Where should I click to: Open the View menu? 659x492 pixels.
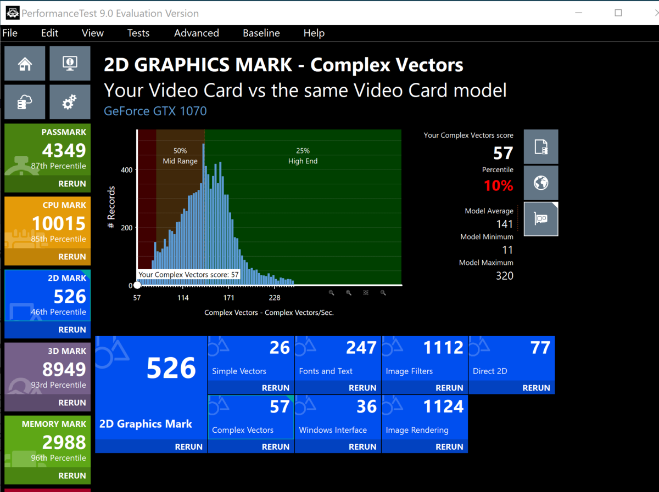coord(92,33)
